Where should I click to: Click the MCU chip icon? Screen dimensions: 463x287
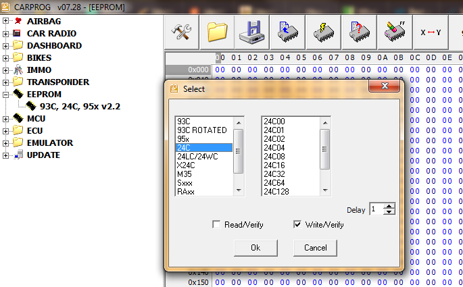point(18,118)
